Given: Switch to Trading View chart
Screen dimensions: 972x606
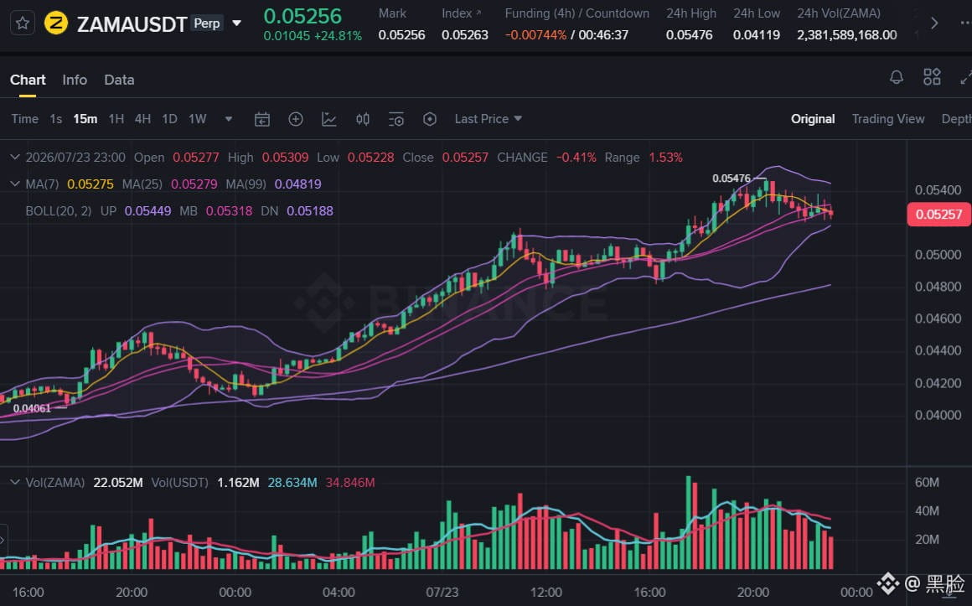Looking at the screenshot, I should 887,118.
